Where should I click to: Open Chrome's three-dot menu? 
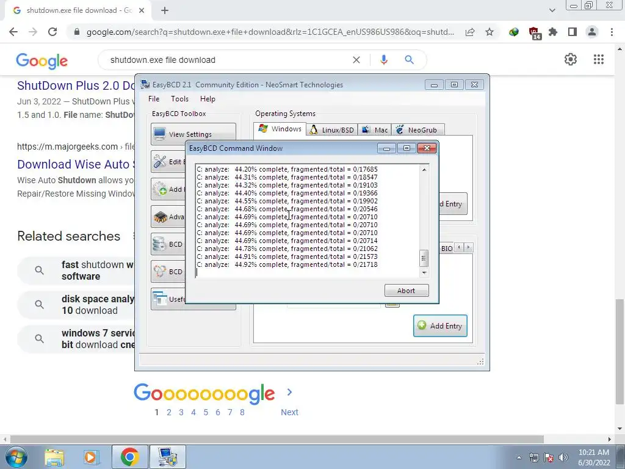(x=612, y=32)
